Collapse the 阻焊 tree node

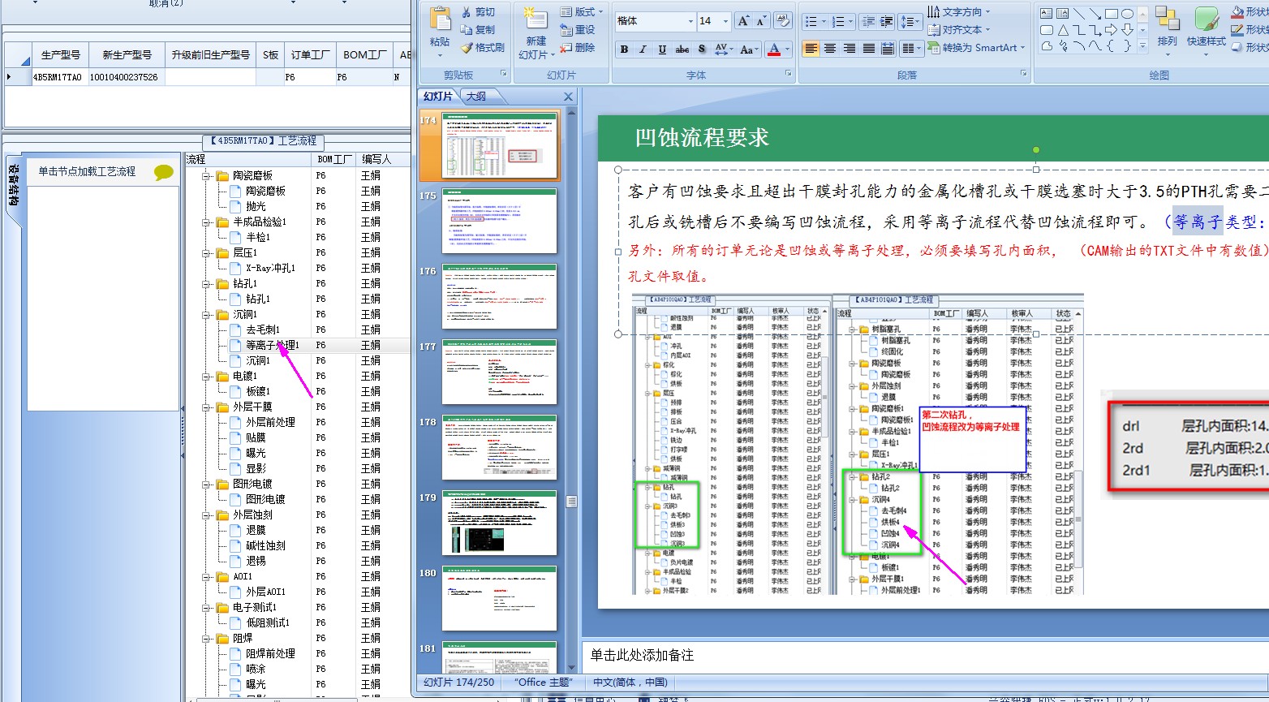207,639
